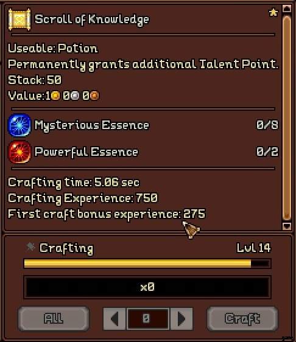Click the Powerful Essence red icon

click(x=19, y=152)
